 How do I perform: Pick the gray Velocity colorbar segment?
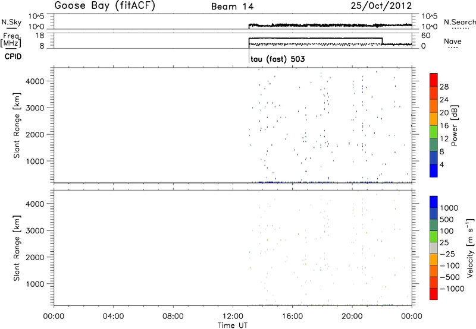coord(434,248)
